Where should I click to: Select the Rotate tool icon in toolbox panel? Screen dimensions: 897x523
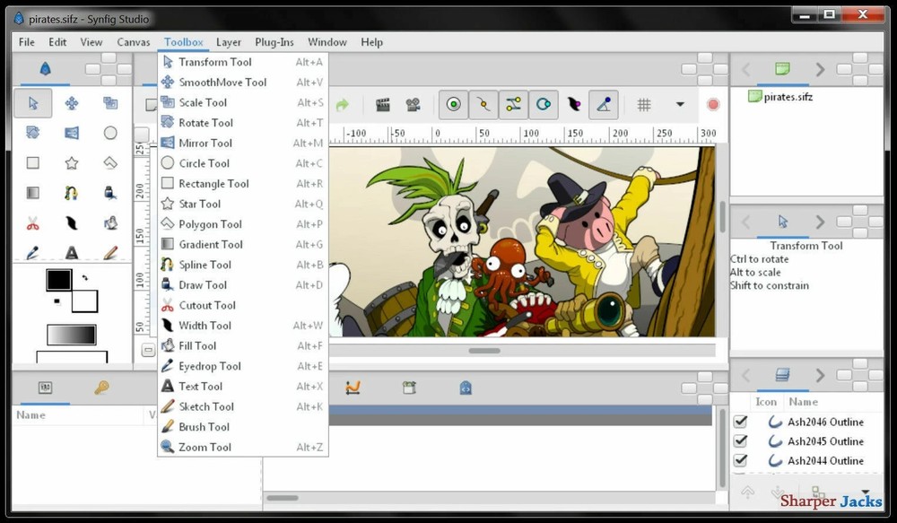(33, 133)
